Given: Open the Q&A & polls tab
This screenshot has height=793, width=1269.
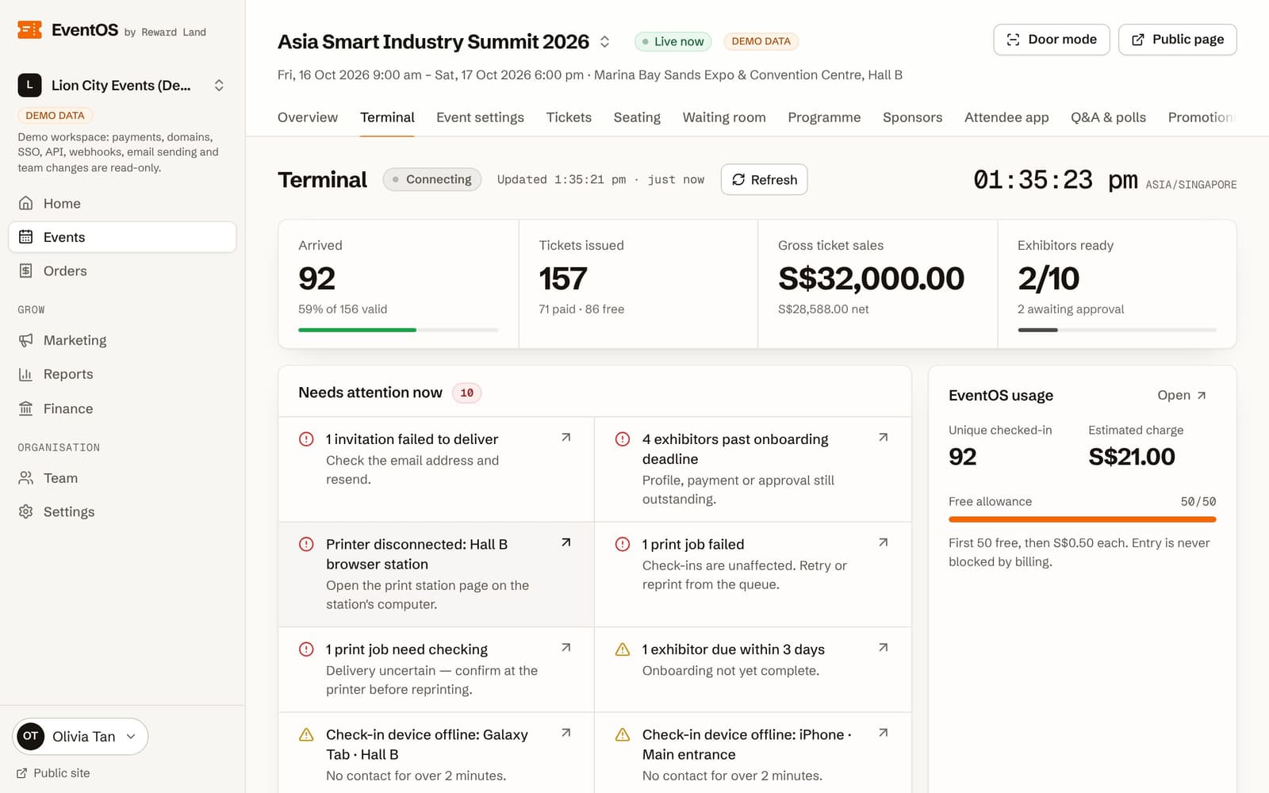Looking at the screenshot, I should 1108,117.
